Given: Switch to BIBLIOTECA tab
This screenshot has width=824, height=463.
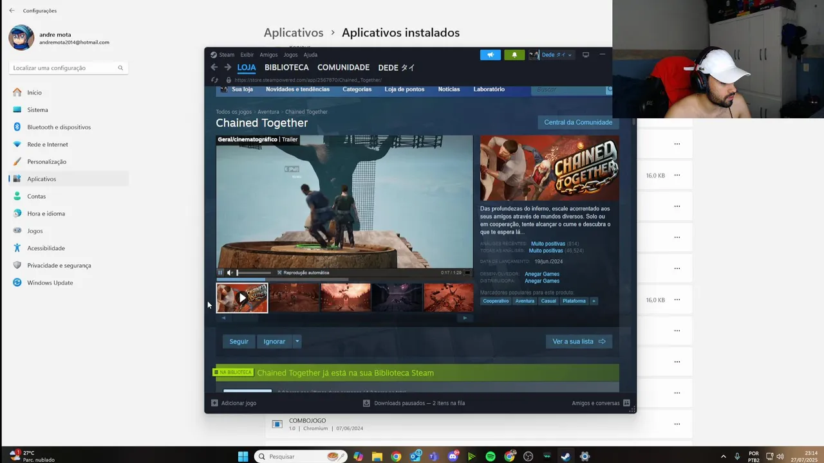Looking at the screenshot, I should [x=286, y=68].
